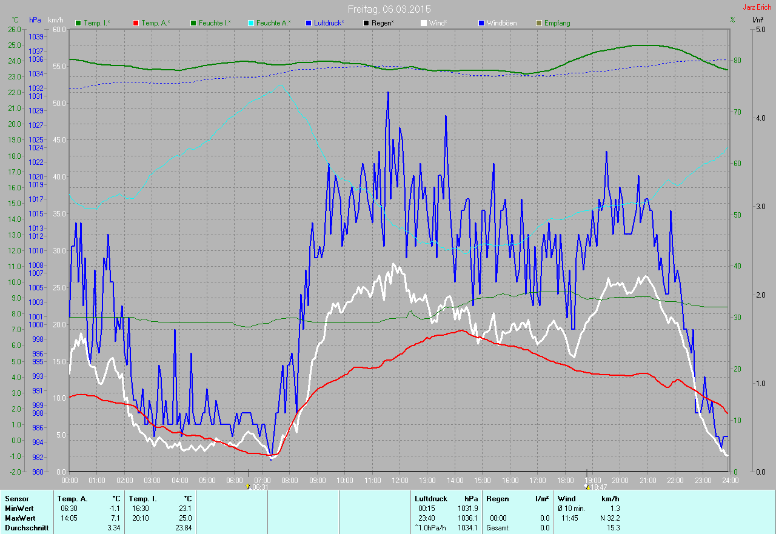Open the Jarz Erich link
Screen dimensions: 776x534
[758, 7]
